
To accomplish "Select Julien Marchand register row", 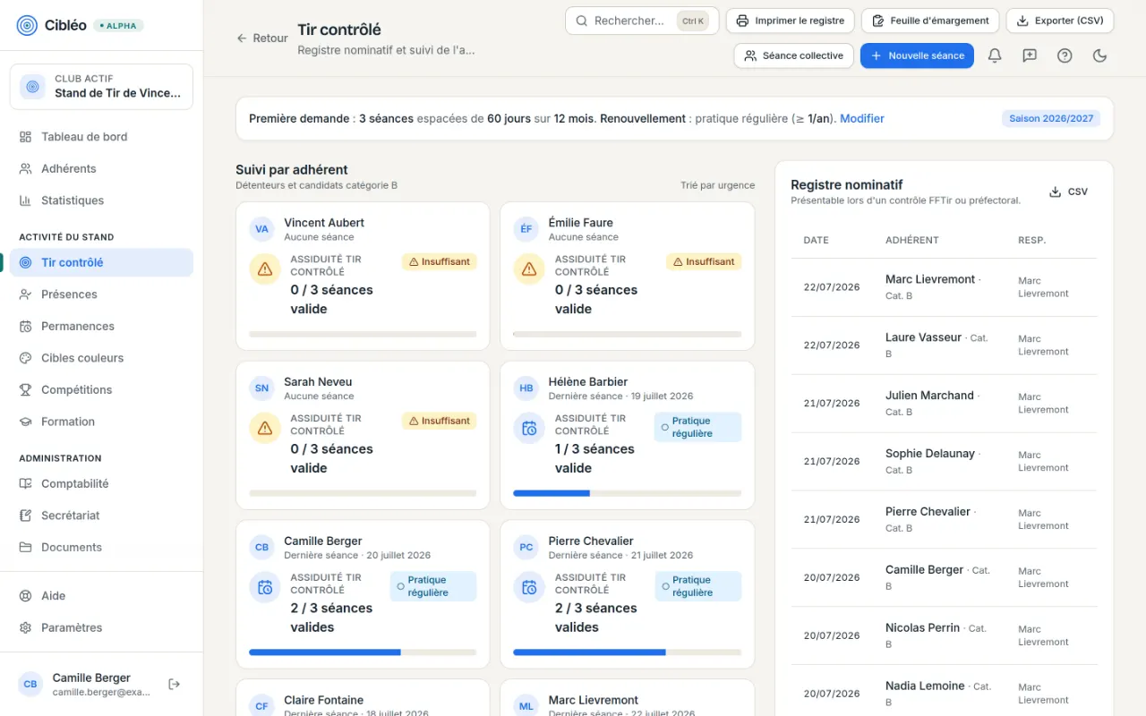I will coord(944,404).
